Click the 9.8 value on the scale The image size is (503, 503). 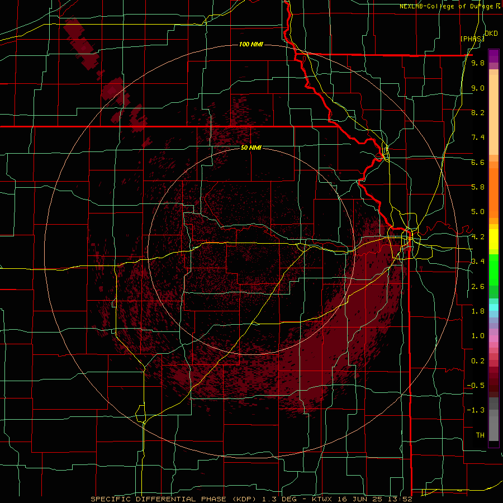point(478,63)
